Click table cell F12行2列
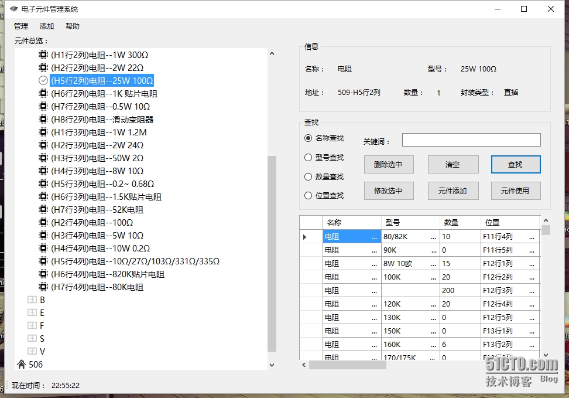Screen dimensions: 569x398 point(510,277)
